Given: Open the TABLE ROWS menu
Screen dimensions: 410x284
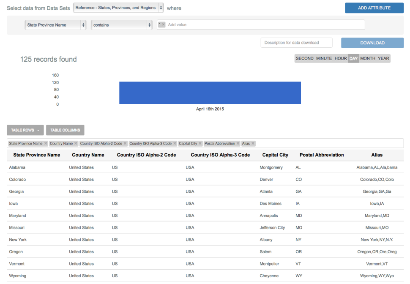Looking at the screenshot, I should point(25,130).
